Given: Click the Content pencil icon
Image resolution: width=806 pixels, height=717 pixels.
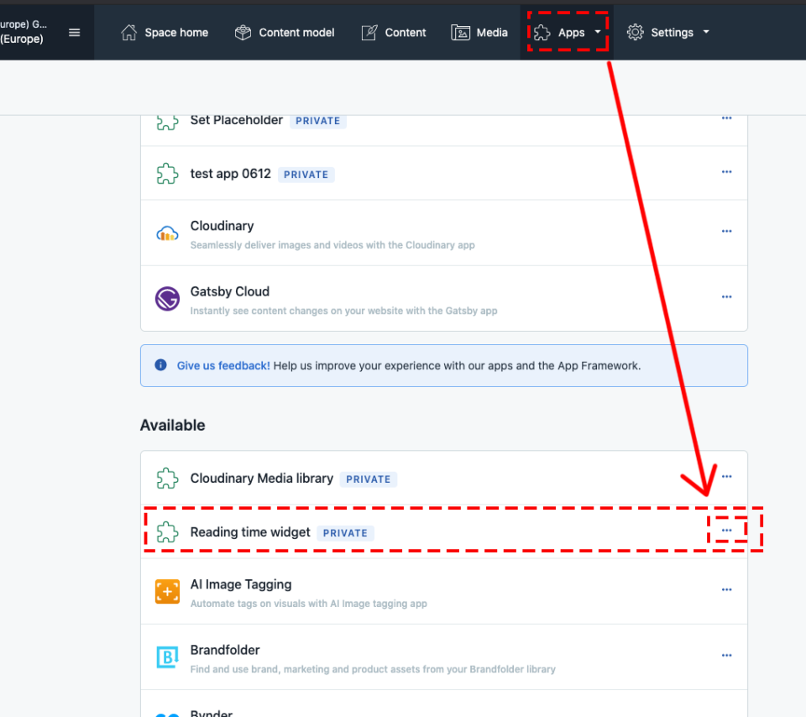Looking at the screenshot, I should [369, 33].
